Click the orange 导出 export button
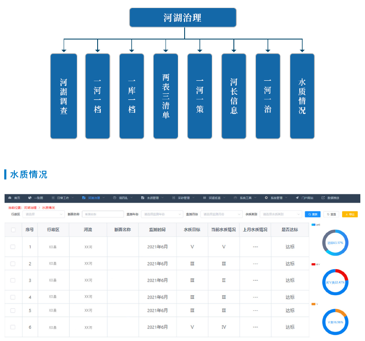The image size is (365, 341). [350, 214]
